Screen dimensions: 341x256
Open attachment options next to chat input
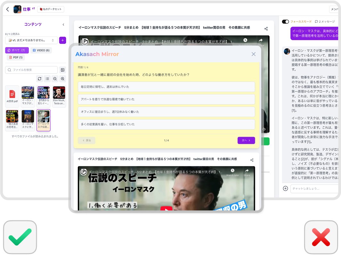click(285, 189)
